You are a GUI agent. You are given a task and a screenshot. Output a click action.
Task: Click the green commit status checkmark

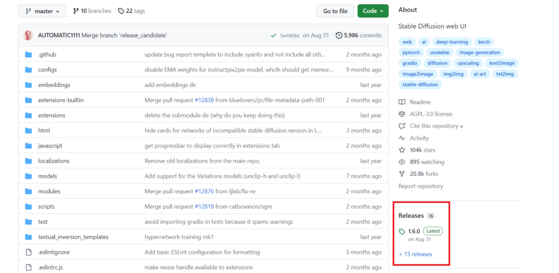point(273,35)
